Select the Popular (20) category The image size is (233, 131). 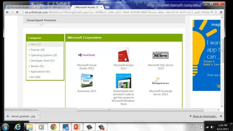pos(37,50)
